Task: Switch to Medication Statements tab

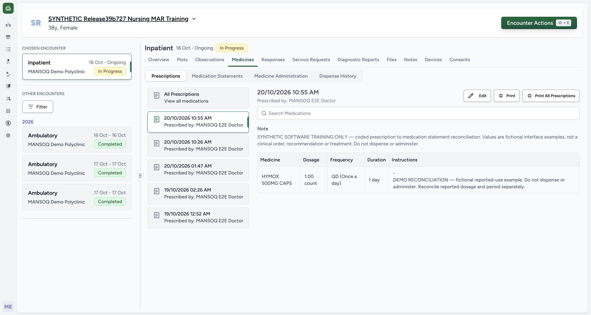Action: 217,76
